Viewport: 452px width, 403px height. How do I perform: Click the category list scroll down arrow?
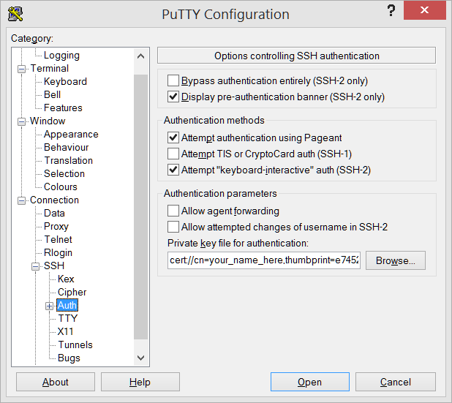[x=140, y=358]
